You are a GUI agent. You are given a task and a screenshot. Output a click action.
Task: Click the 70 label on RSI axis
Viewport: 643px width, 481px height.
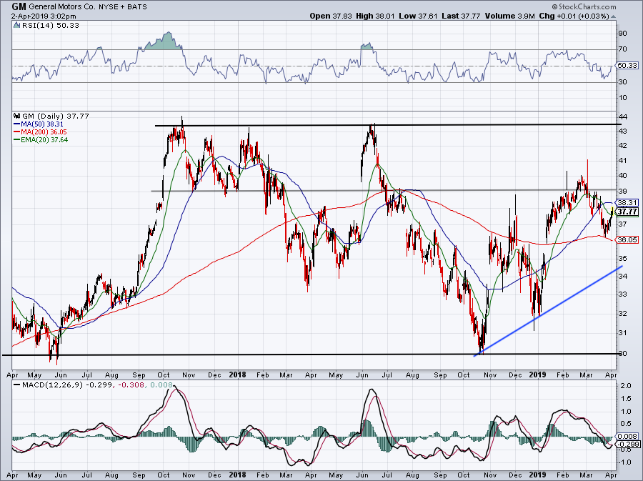[x=622, y=49]
